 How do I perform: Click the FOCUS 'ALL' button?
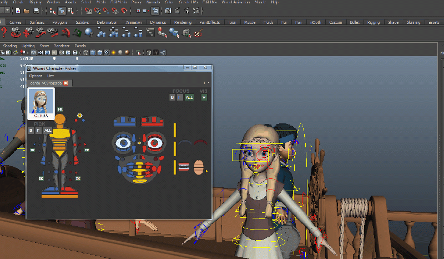(x=189, y=97)
